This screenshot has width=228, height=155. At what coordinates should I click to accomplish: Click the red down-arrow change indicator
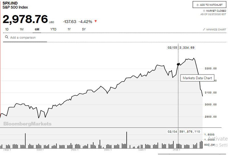pos(95,21)
